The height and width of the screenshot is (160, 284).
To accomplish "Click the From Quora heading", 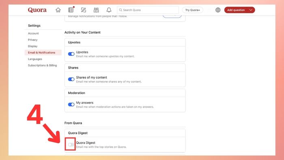I will coord(73,123).
